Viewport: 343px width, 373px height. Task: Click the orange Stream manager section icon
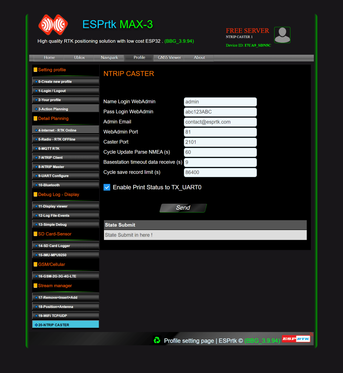click(35, 286)
